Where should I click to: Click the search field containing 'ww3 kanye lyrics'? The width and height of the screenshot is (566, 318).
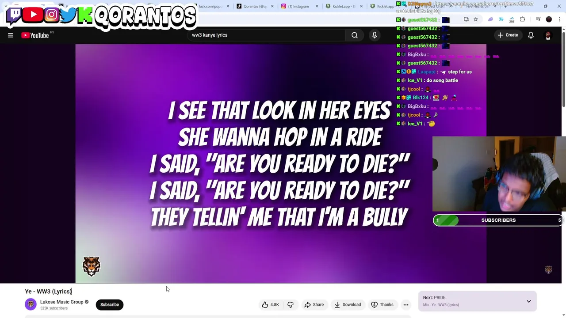(265, 35)
